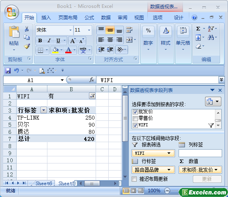Undo the last action
This screenshot has height=197, width=228.
[x=17, y=71]
